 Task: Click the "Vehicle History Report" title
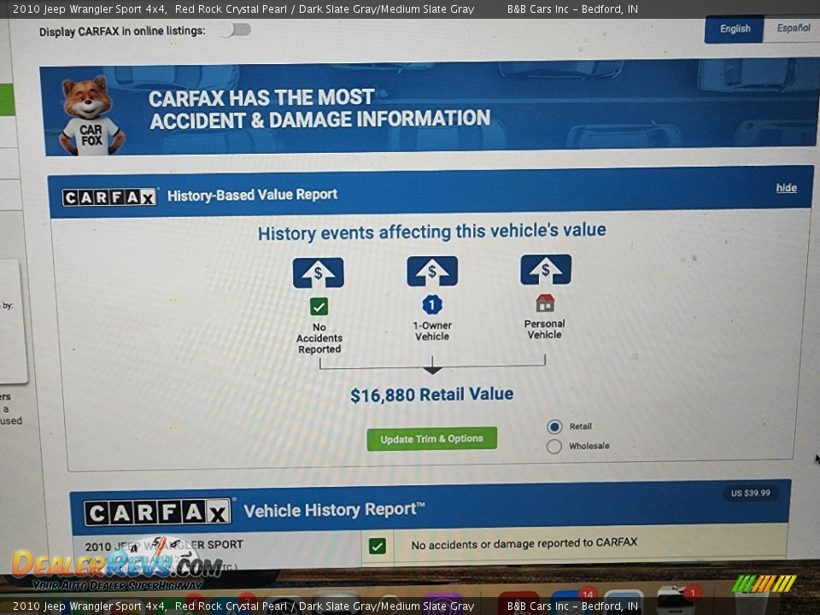point(334,510)
